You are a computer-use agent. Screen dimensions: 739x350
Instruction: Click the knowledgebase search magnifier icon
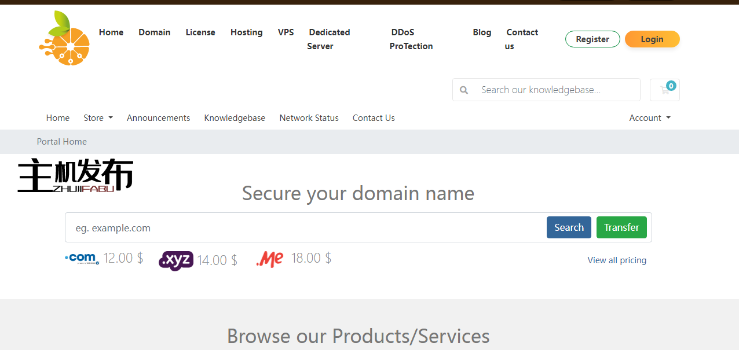pyautogui.click(x=464, y=90)
